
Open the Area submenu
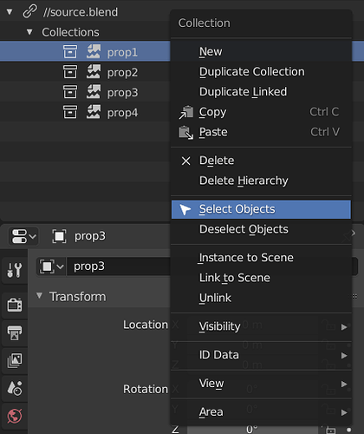pyautogui.click(x=261, y=412)
